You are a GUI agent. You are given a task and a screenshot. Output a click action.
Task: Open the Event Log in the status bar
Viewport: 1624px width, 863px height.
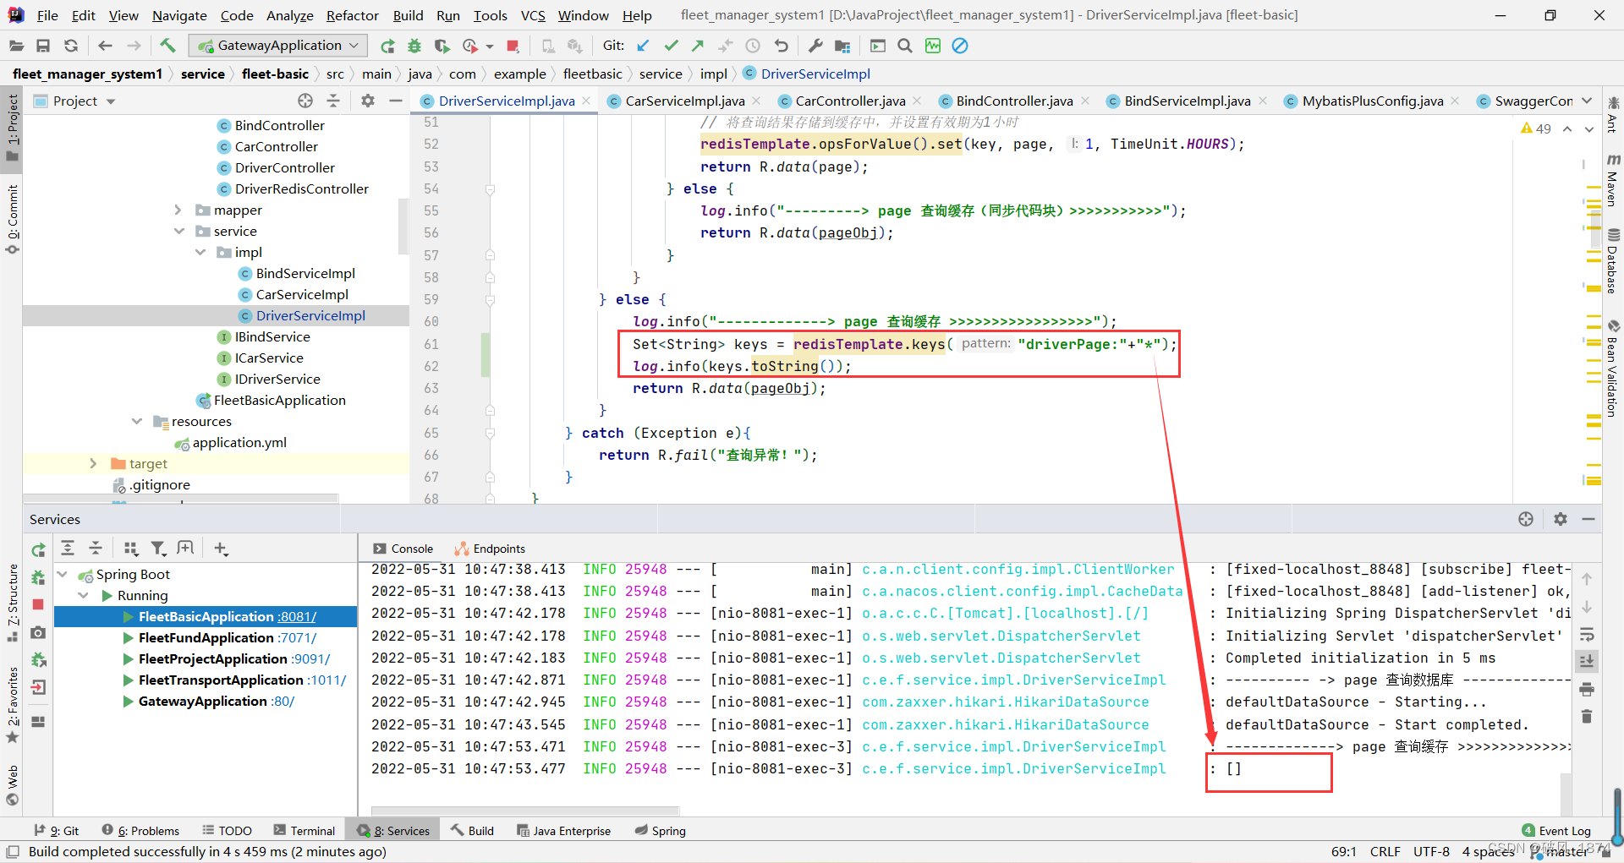point(1563,831)
